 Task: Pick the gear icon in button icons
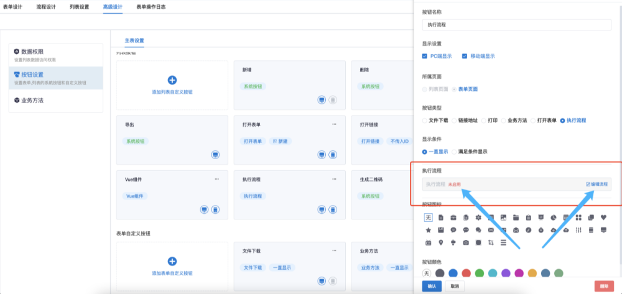coord(478,217)
